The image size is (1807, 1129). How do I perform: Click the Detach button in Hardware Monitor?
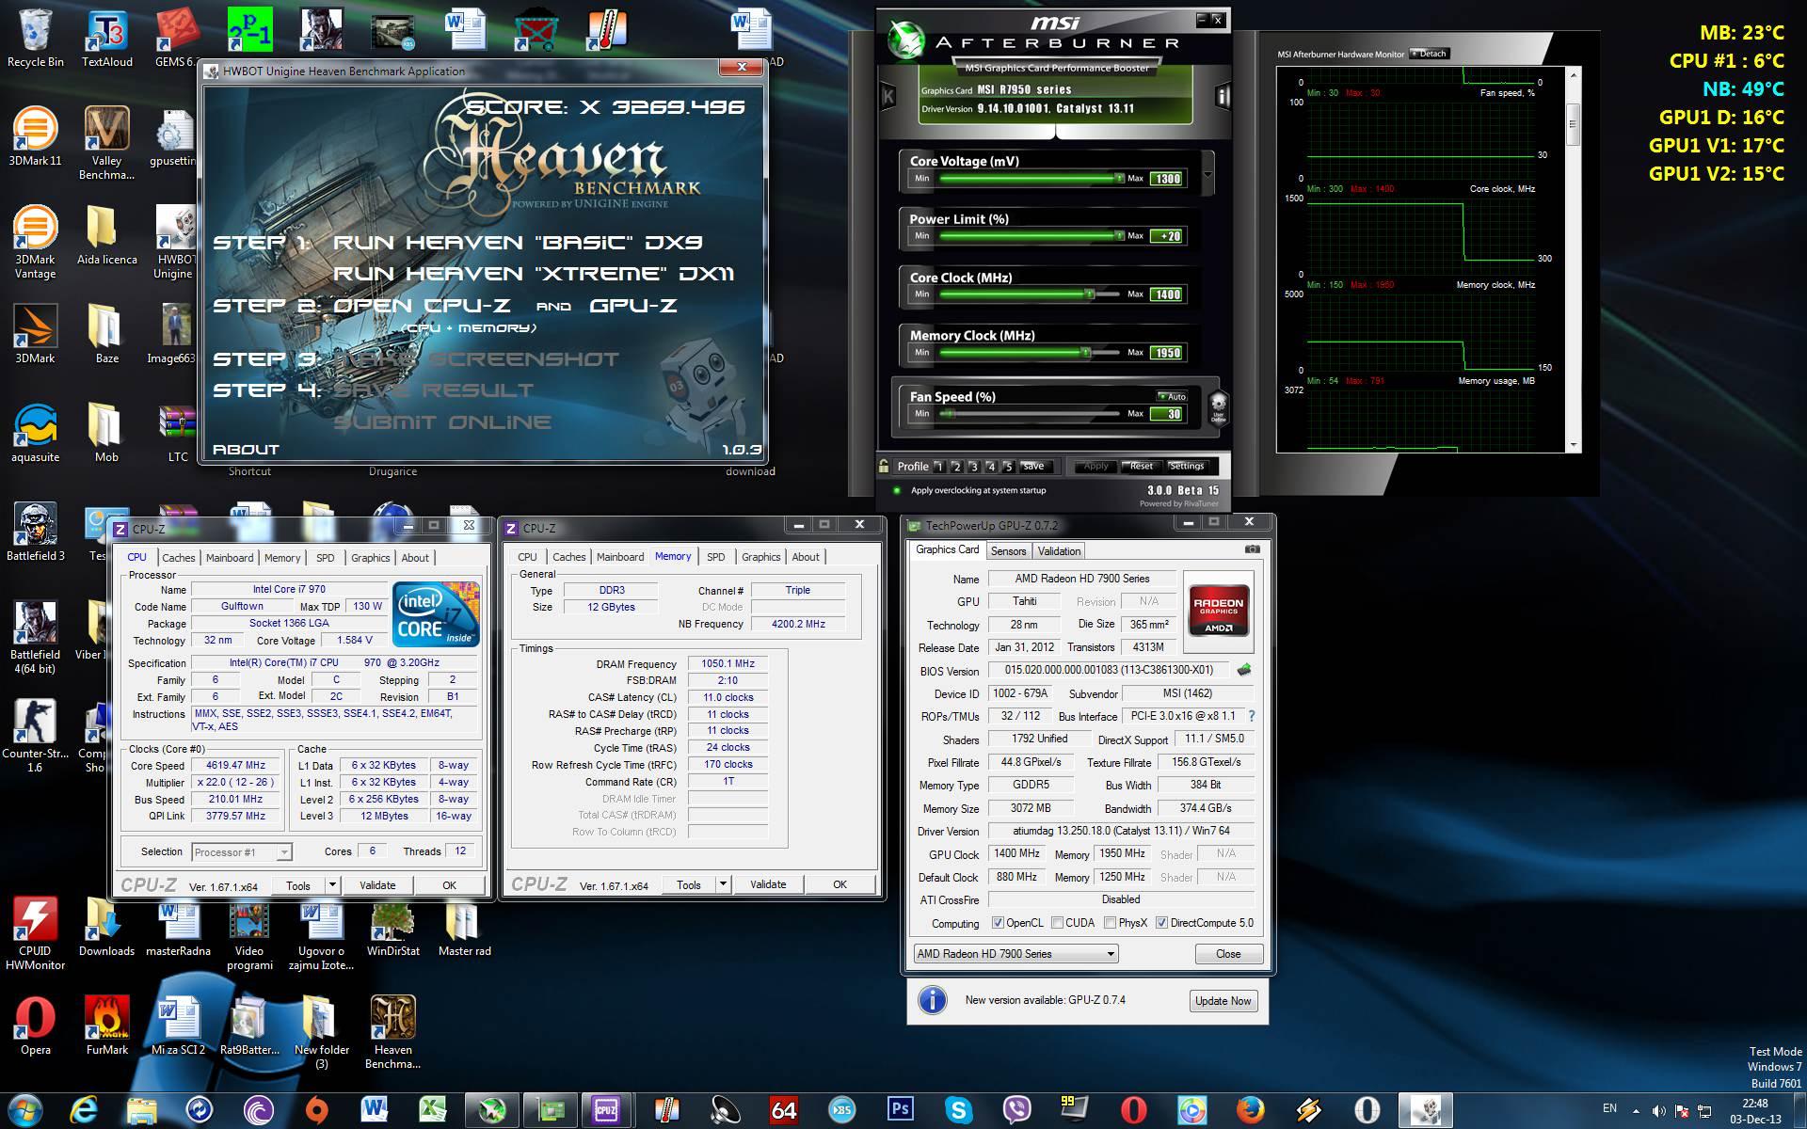point(1429,54)
